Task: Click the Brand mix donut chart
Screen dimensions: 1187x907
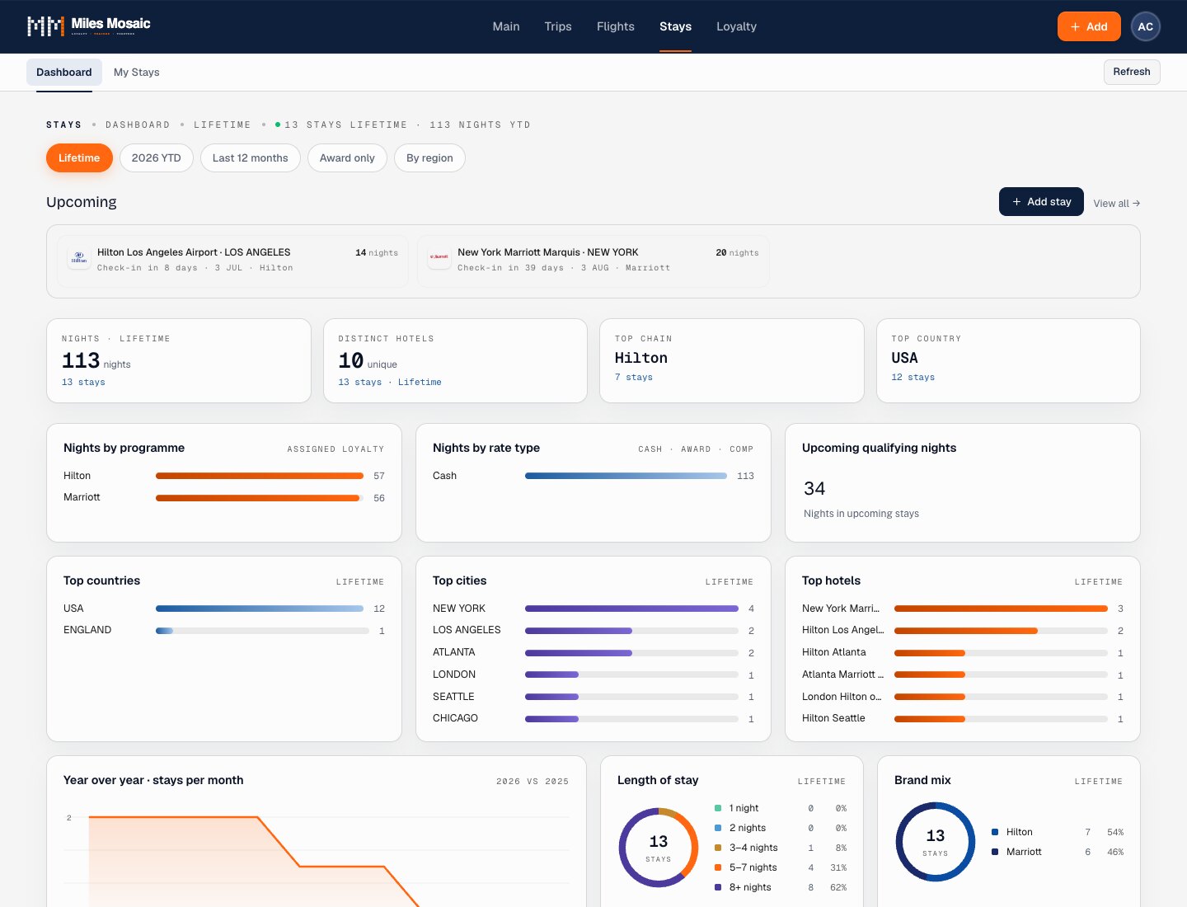Action: coord(936,842)
